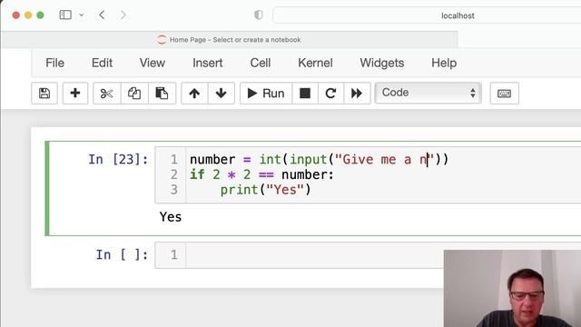Interrupt the kernel with the stop icon

click(x=305, y=93)
